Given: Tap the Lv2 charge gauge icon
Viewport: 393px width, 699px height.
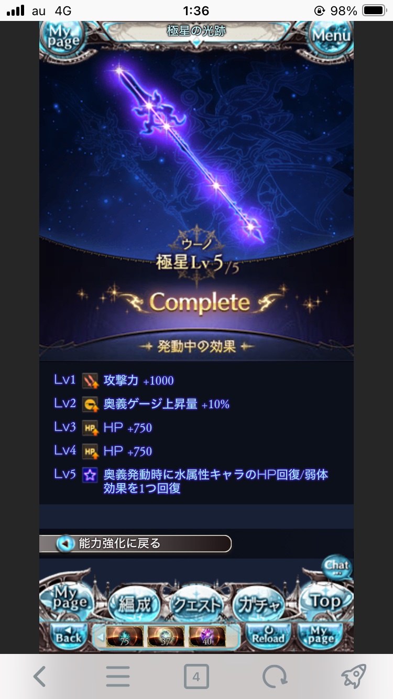Looking at the screenshot, I should [90, 404].
